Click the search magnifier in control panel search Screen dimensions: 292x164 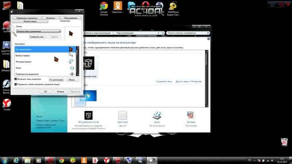coord(208,33)
